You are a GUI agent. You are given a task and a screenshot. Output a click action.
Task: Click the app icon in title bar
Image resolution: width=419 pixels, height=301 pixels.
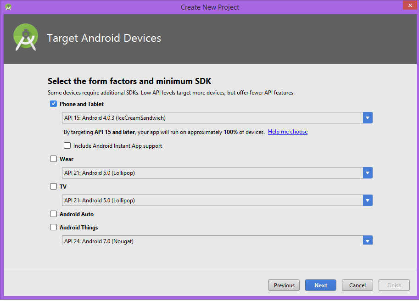coord(8,7)
